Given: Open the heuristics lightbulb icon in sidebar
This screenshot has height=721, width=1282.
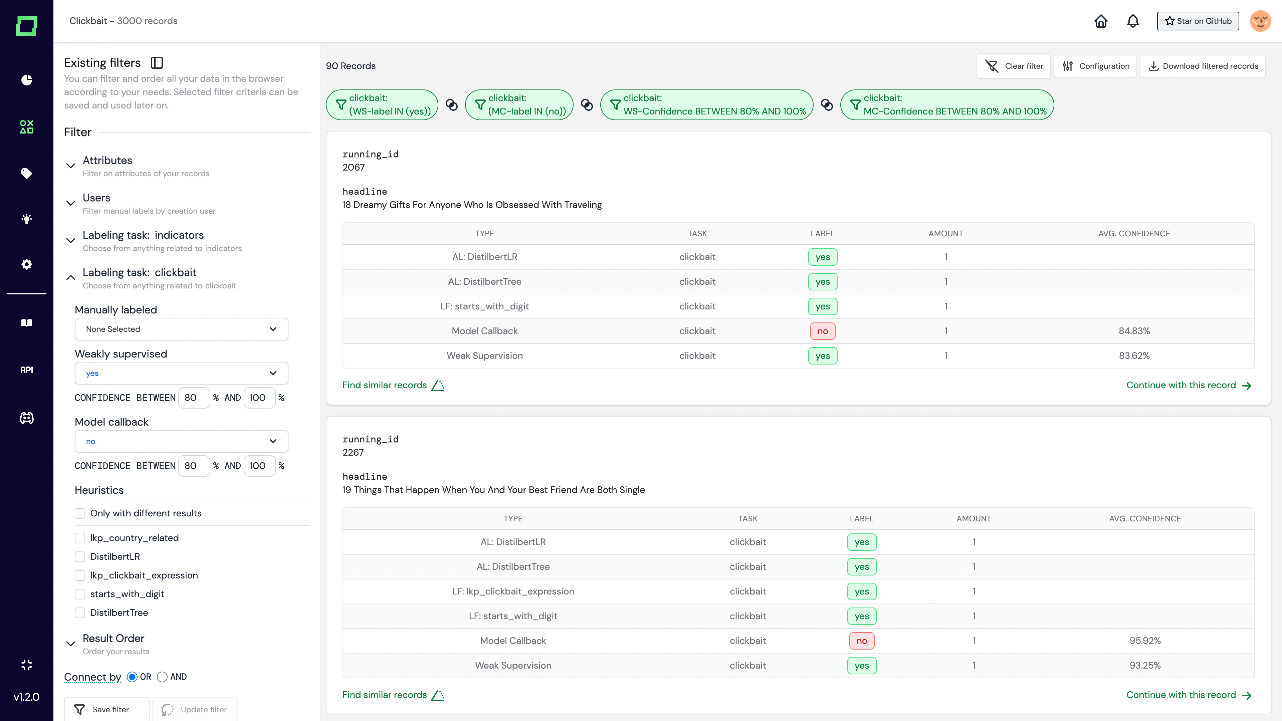Looking at the screenshot, I should pyautogui.click(x=26, y=219).
